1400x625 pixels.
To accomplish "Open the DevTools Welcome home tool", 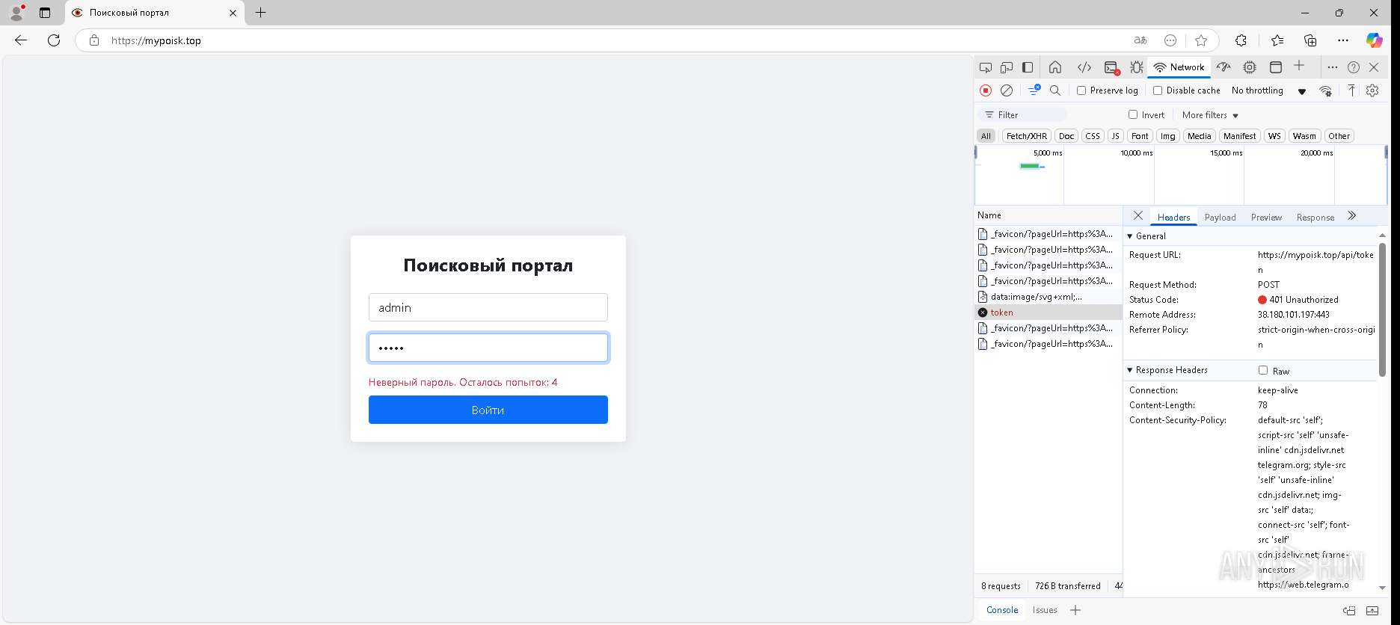I will tap(1055, 67).
